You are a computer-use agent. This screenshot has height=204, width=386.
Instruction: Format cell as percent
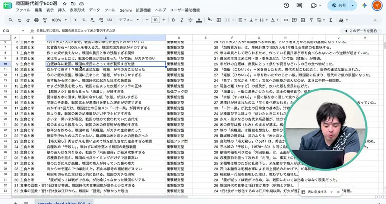(84, 20)
